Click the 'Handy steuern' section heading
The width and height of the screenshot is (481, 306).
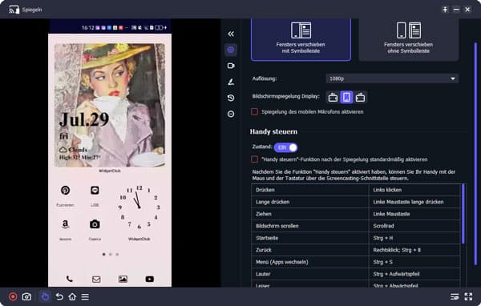(x=273, y=131)
